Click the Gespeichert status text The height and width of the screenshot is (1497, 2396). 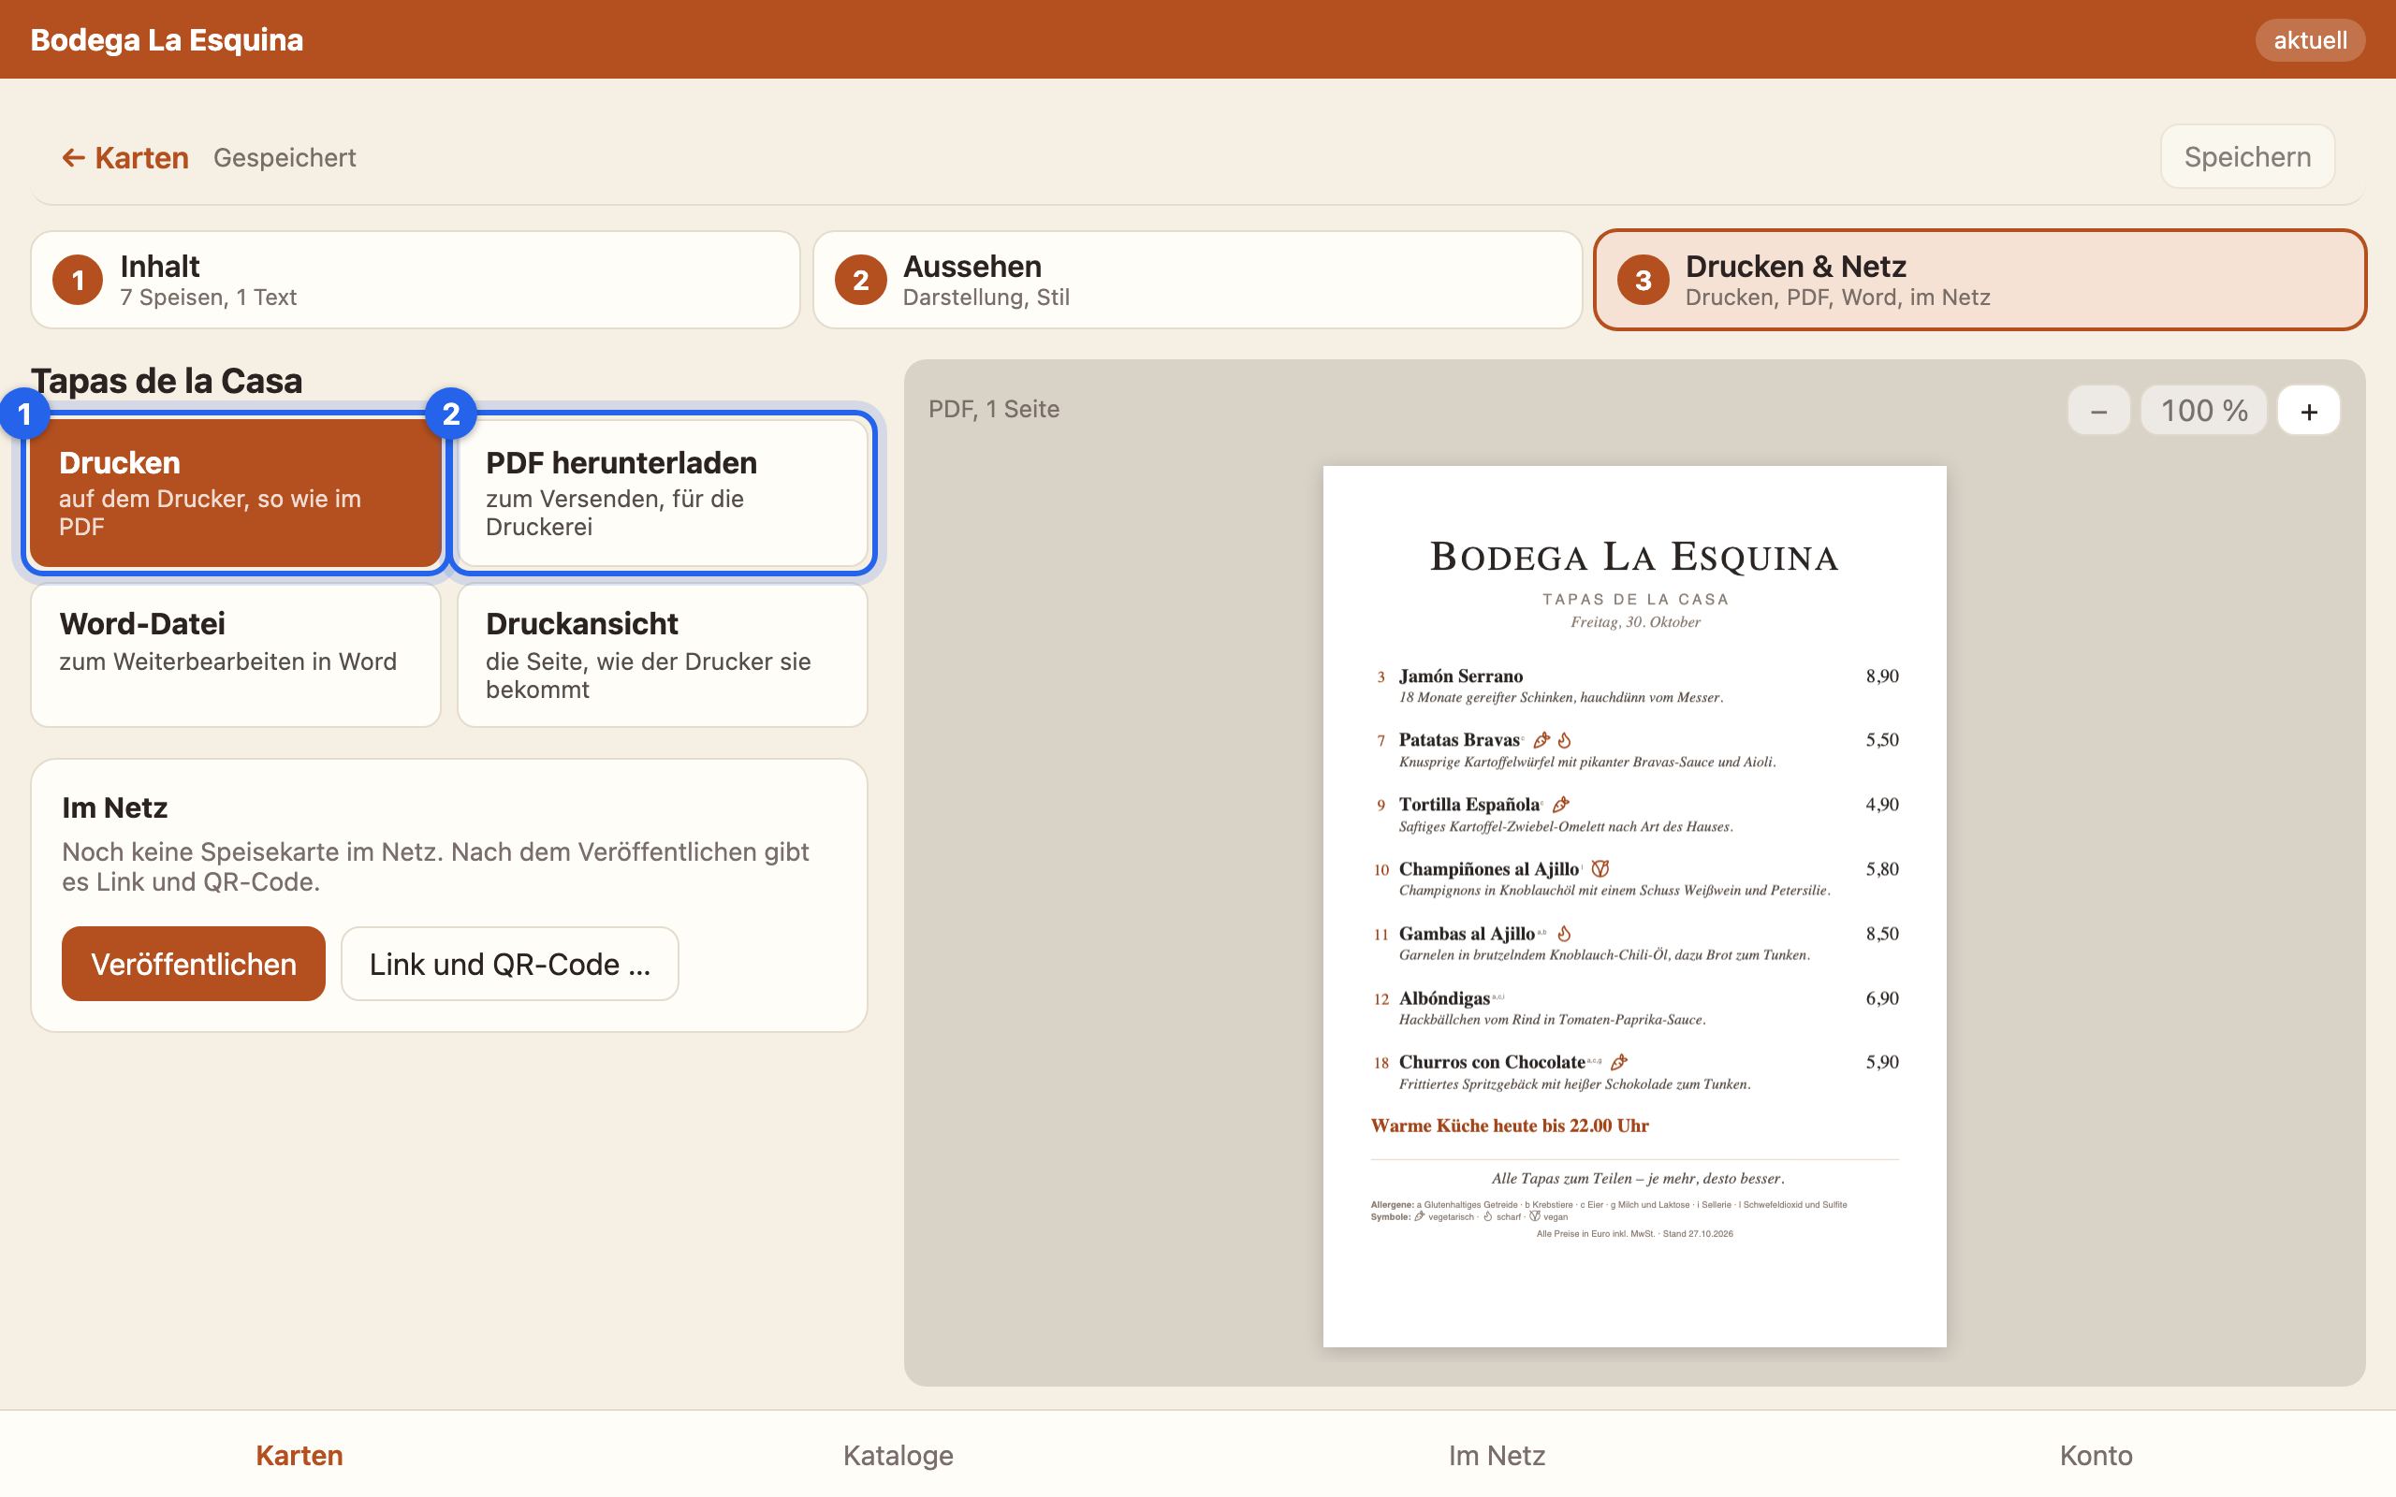285,157
